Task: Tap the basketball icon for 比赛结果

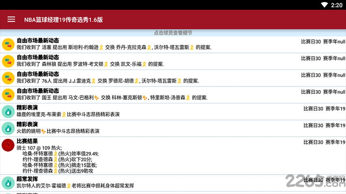Action: tap(8, 145)
